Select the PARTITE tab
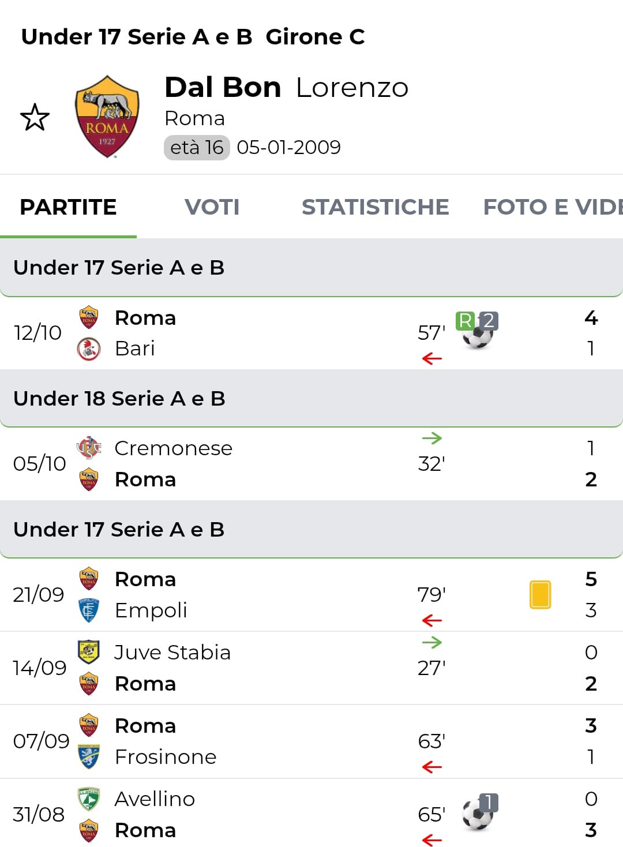This screenshot has width=623, height=847. coord(68,207)
